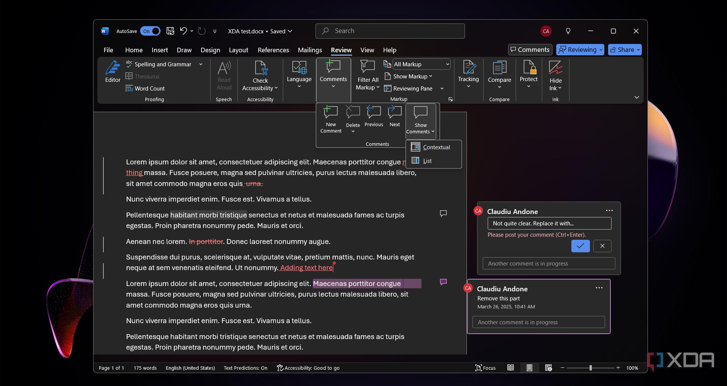This screenshot has height=386, width=727.
Task: Click the Search box
Action: (390, 31)
